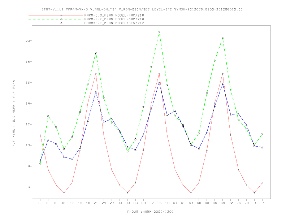
Task: Click the green circle peak at hour 69
Action: pyautogui.click(x=222, y=38)
